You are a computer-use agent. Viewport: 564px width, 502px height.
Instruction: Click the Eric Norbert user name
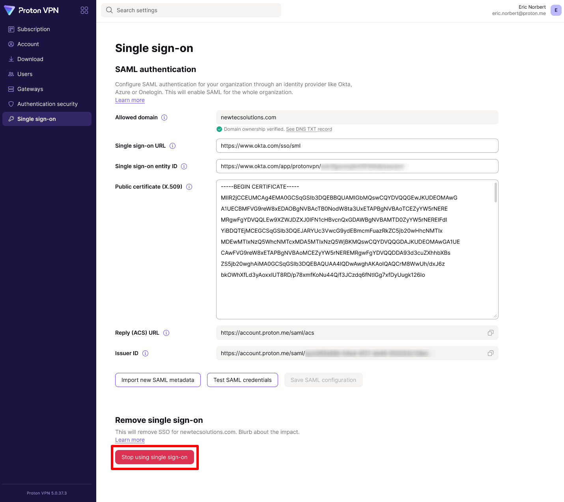coord(532,7)
